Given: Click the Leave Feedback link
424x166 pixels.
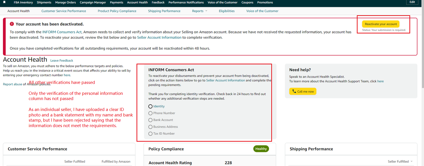Looking at the screenshot, I should [61, 61].
